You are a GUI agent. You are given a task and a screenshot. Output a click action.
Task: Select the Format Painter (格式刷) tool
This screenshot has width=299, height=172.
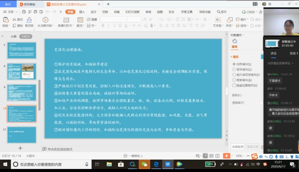point(29,20)
